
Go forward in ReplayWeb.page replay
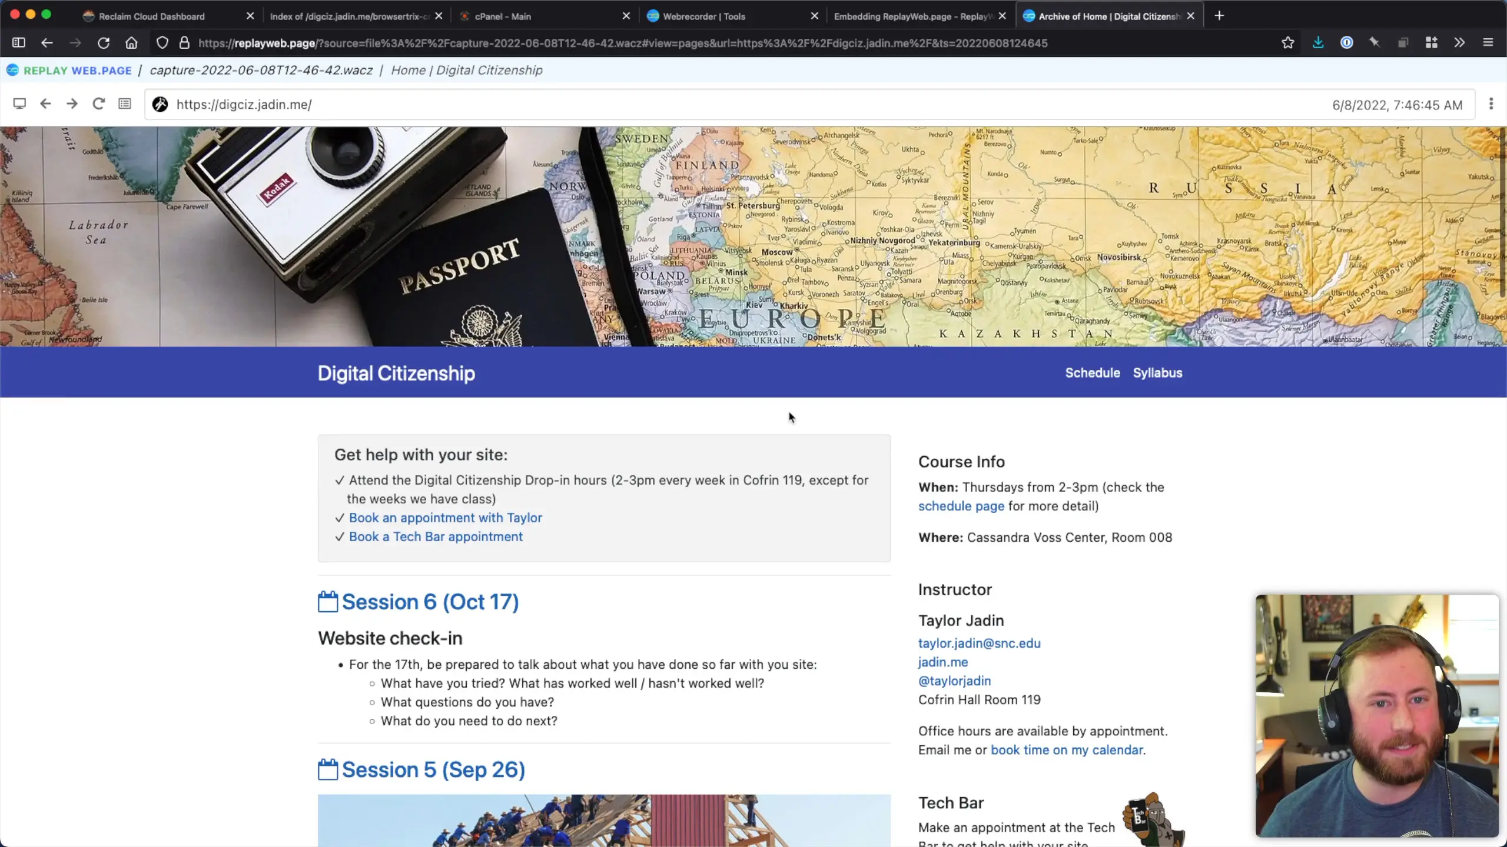coord(72,104)
